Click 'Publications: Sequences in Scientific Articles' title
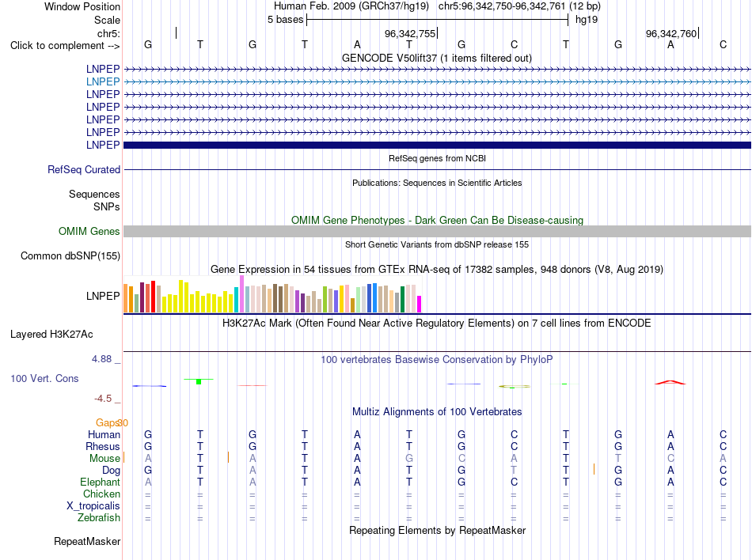 [437, 183]
